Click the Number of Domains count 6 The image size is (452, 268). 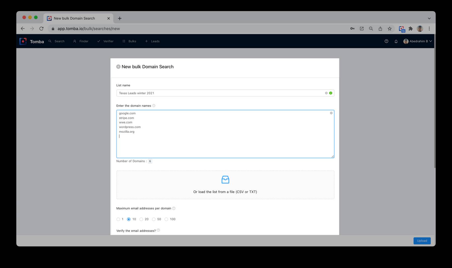tap(150, 161)
